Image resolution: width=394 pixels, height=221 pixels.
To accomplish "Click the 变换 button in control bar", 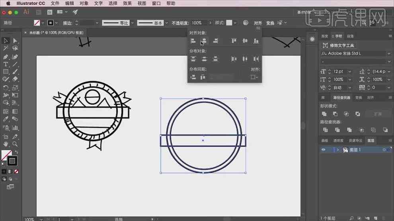I will tap(270, 23).
